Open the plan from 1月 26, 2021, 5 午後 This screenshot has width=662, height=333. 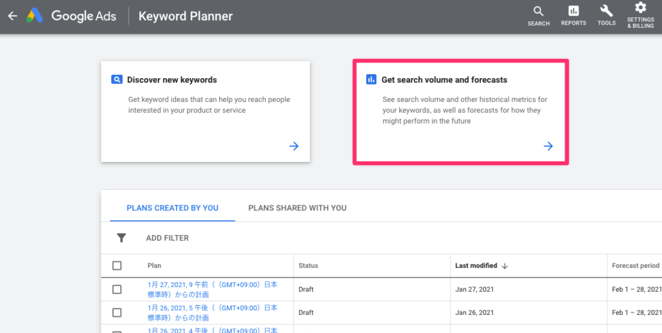(x=212, y=312)
